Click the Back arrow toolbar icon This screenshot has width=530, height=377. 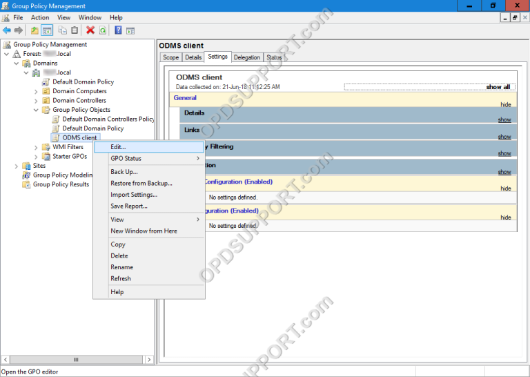click(7, 30)
